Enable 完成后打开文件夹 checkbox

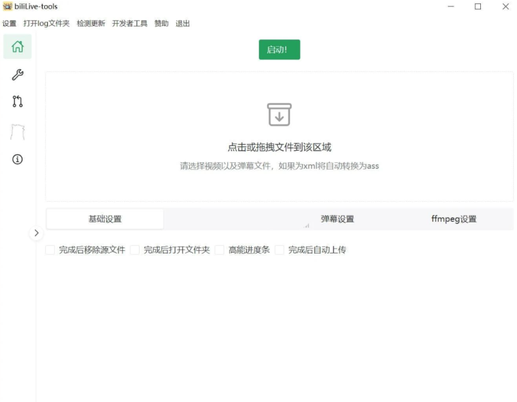click(135, 249)
